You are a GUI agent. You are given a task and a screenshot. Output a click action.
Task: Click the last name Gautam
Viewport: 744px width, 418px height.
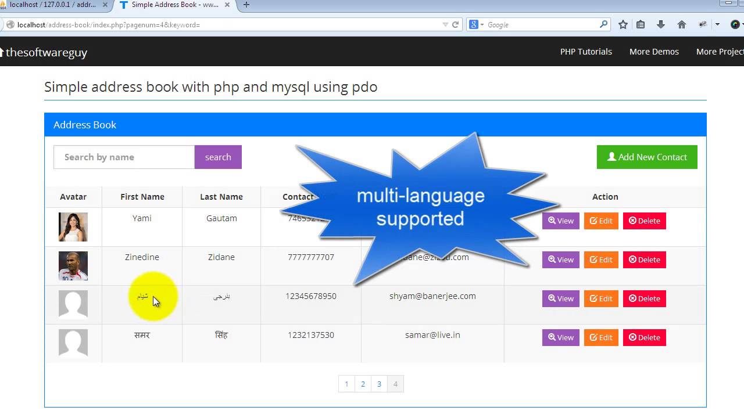(221, 218)
